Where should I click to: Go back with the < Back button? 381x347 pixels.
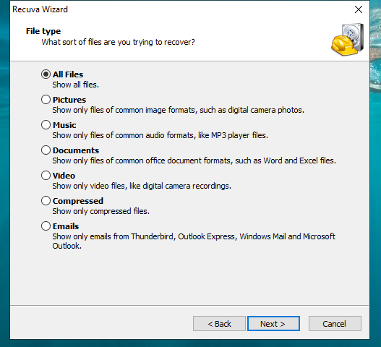[219, 324]
